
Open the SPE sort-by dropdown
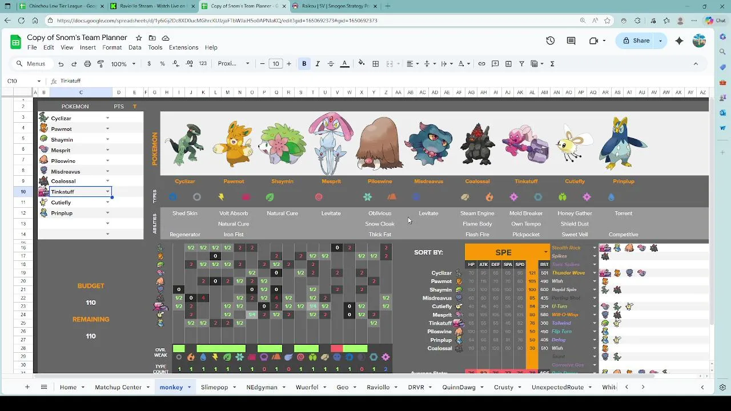pyautogui.click(x=545, y=252)
